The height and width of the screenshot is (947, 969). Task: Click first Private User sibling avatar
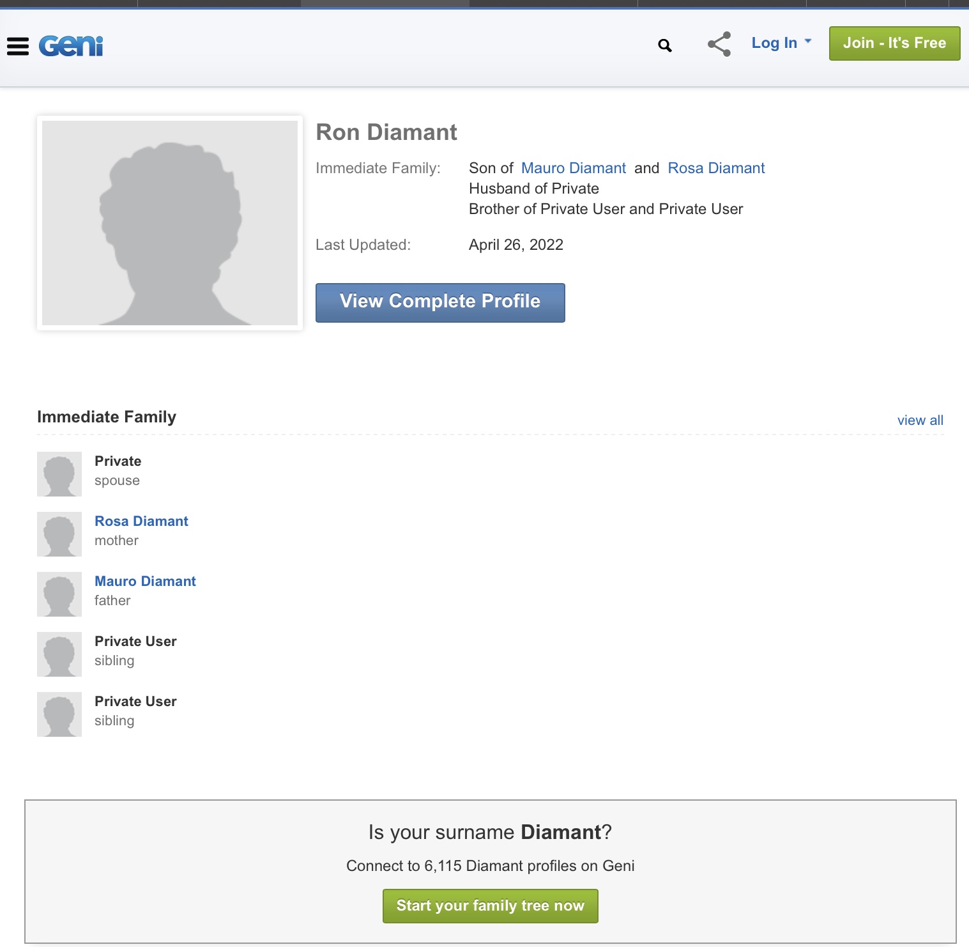click(59, 654)
